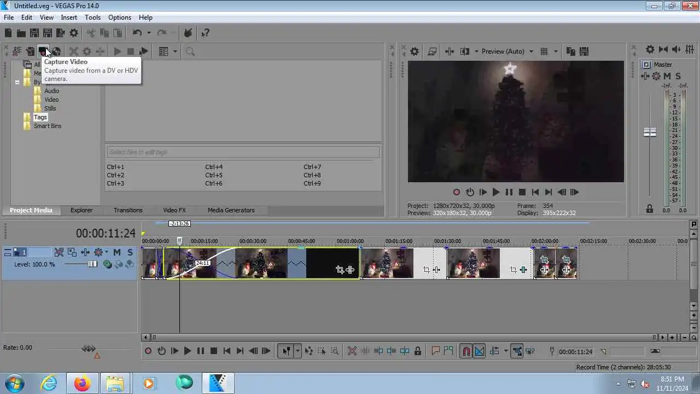Open Master Bus audio properties gear
700x394 pixels.
pos(650,50)
